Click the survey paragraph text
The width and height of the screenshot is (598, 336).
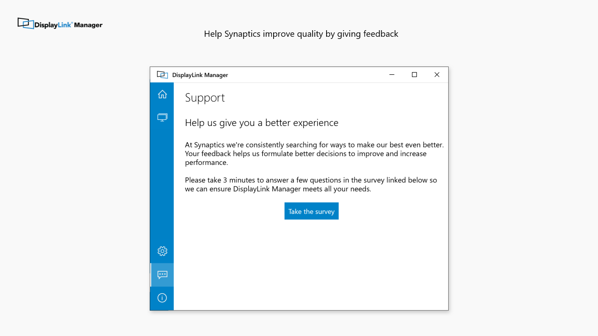click(311, 184)
